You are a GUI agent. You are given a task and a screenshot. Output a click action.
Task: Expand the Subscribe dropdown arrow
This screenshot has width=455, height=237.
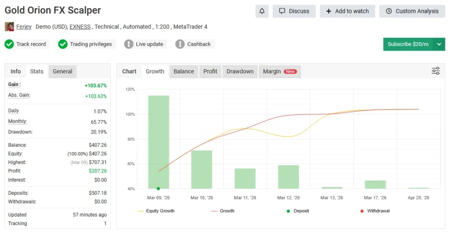click(439, 44)
